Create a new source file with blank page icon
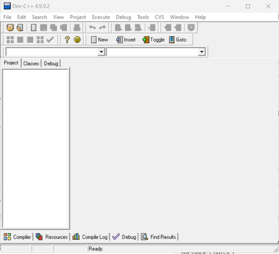 [x=34, y=28]
